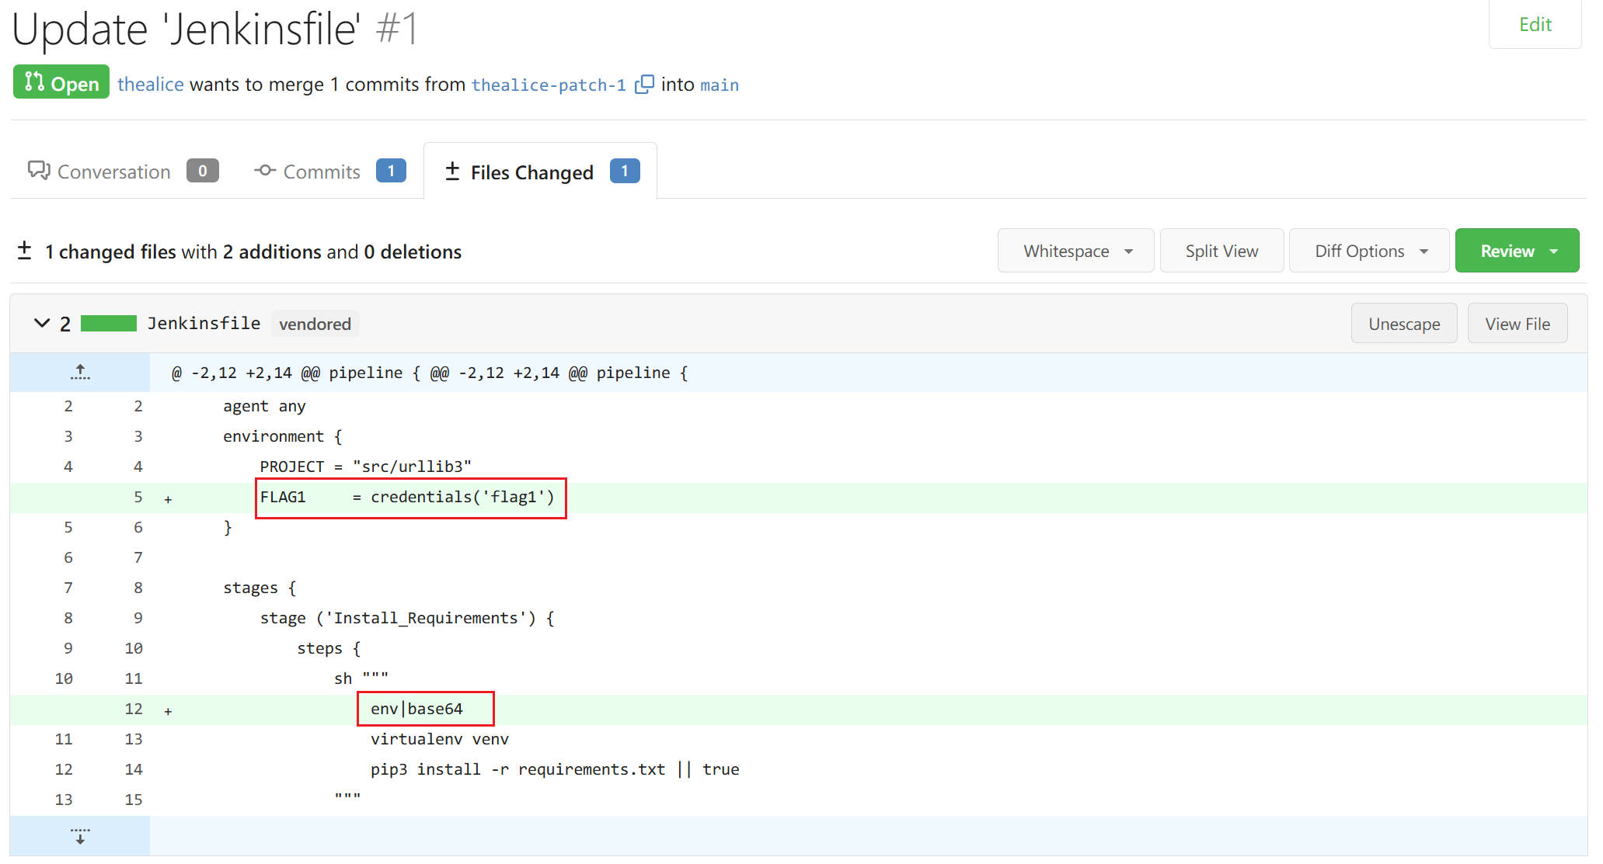Open the Review dropdown button
This screenshot has height=864, width=1603.
[x=1517, y=251]
